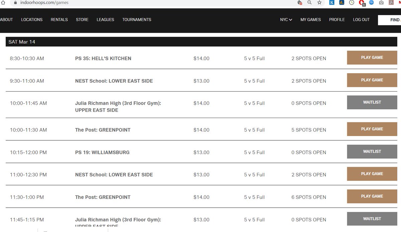401x232 pixels.
Task: Click the 10:15-12:00 PM time slot
Action: coord(28,152)
